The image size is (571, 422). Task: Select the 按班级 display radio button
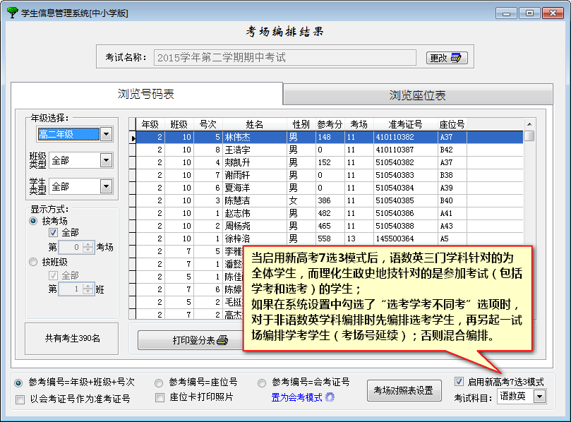(x=33, y=262)
